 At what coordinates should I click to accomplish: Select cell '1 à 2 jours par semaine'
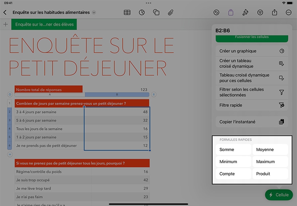(x=49, y=137)
